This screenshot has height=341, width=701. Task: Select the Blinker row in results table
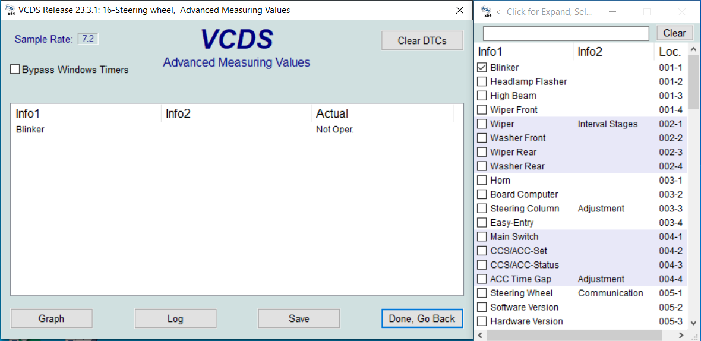[x=30, y=130]
